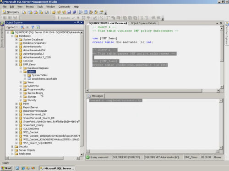Click the Save icon in the toolbar
Image resolution: width=229 pixels, height=171 pixels.
(69, 12)
